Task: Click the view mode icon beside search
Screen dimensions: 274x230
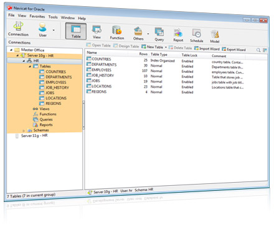Action: (265, 50)
